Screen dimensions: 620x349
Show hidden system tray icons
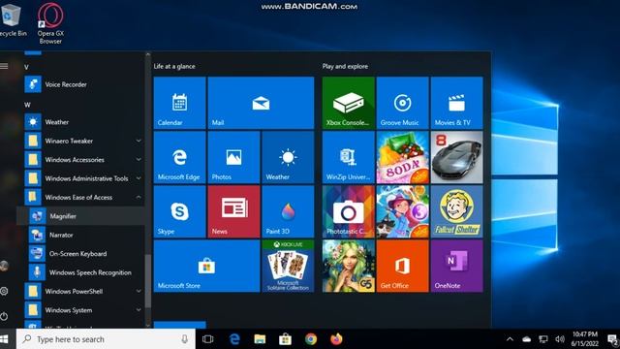511,339
